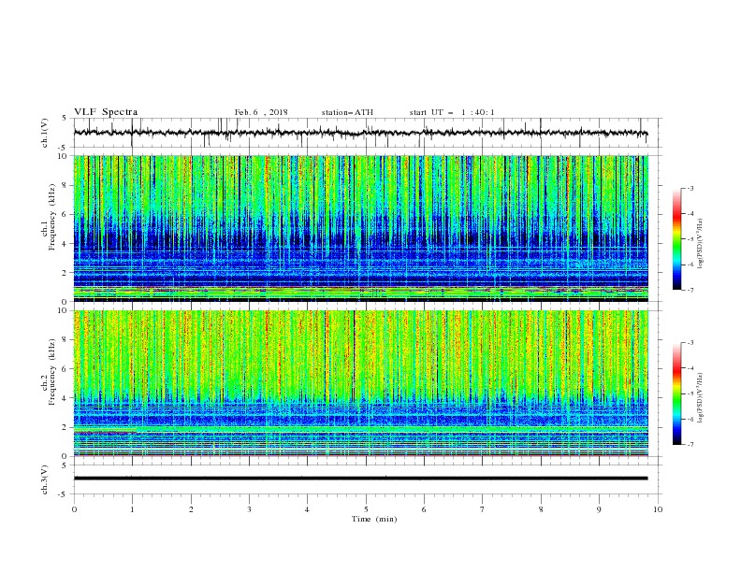The height and width of the screenshot is (572, 741).
Task: Click ch.2 frequency axis tick label '6'
Action: pyautogui.click(x=65, y=368)
